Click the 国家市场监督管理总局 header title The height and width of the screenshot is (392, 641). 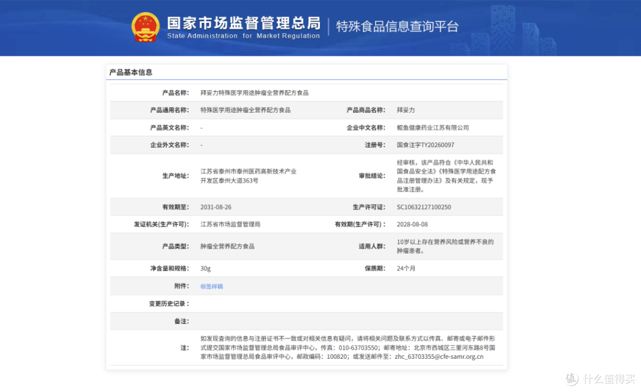click(x=244, y=23)
